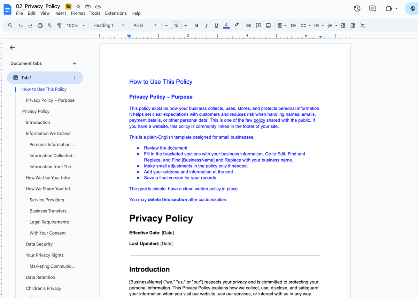The image size is (418, 298).
Task: Go to Data Security outline entry
Action: (x=39, y=244)
